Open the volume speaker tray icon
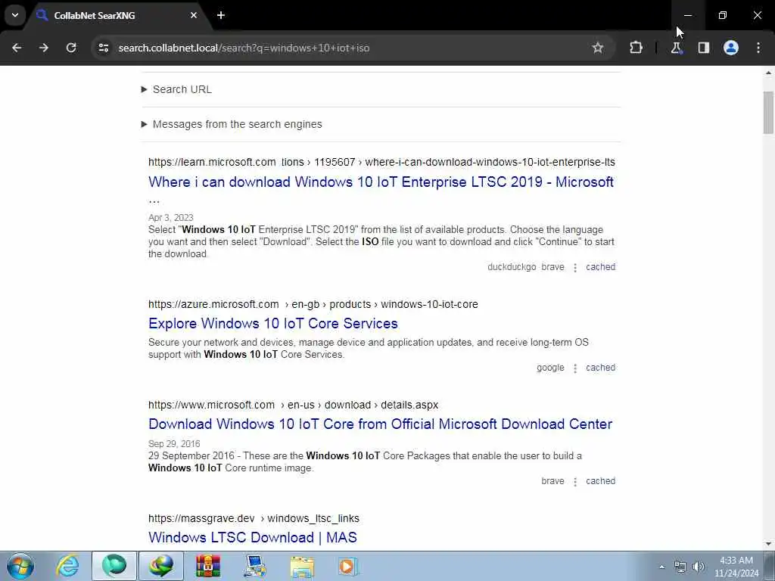Viewport: 775px width, 581px height. click(699, 567)
